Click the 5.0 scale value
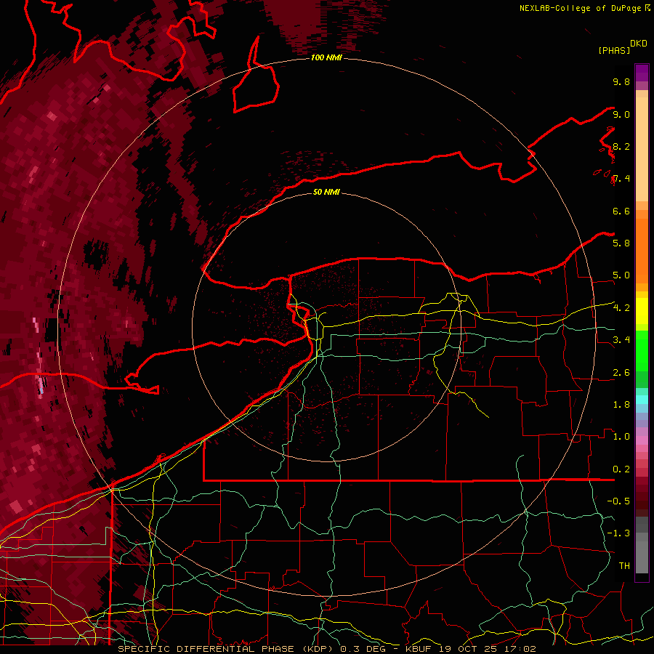The width and height of the screenshot is (654, 654). coord(621,275)
